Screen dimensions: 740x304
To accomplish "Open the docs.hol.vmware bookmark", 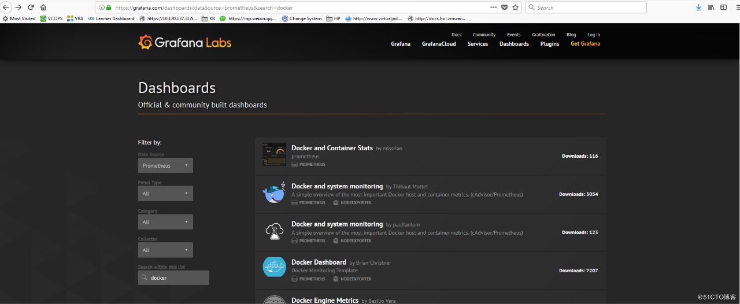I will pyautogui.click(x=436, y=18).
